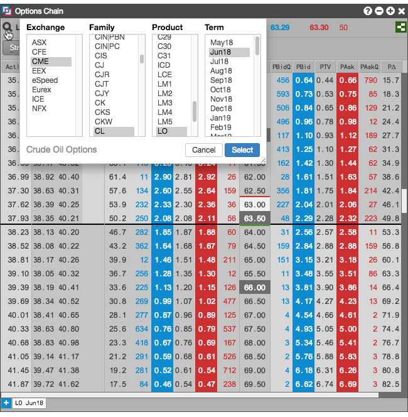Click the Family list scrollbar thumb
This screenshot has width=408, height=417.
142,59
